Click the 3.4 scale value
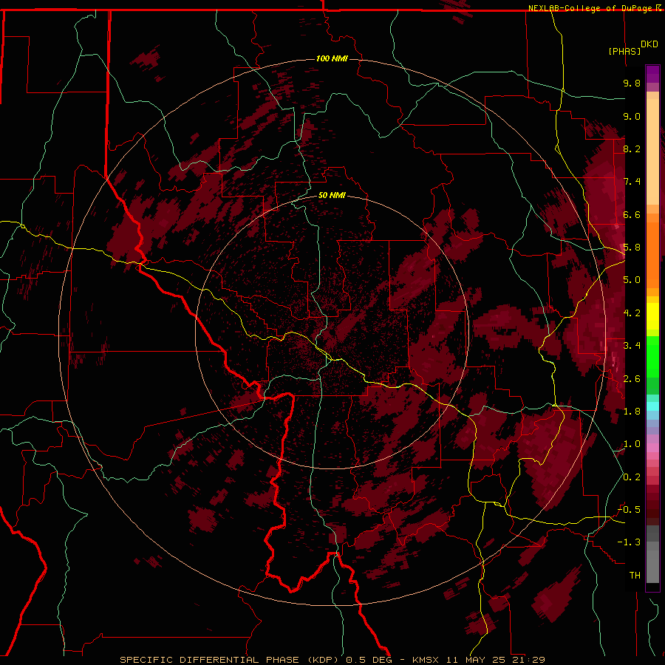Image resolution: width=665 pixels, height=665 pixels. pos(632,346)
